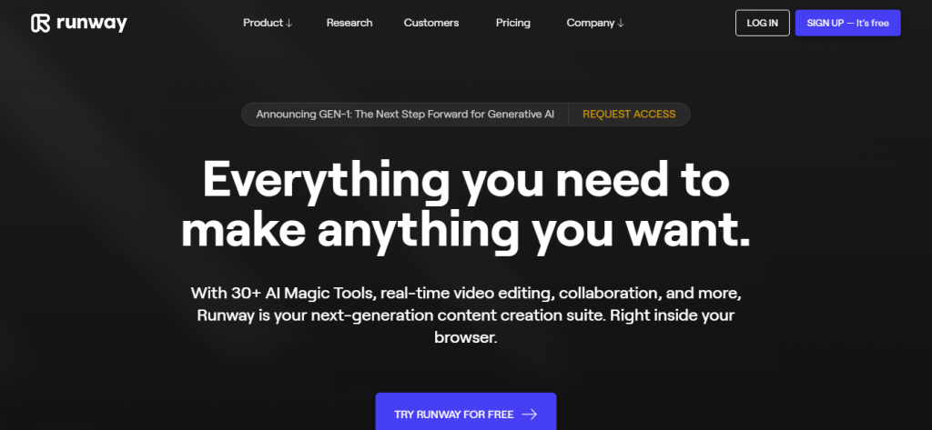Click SIGN UP — It's free button
932x430 pixels.
(847, 23)
